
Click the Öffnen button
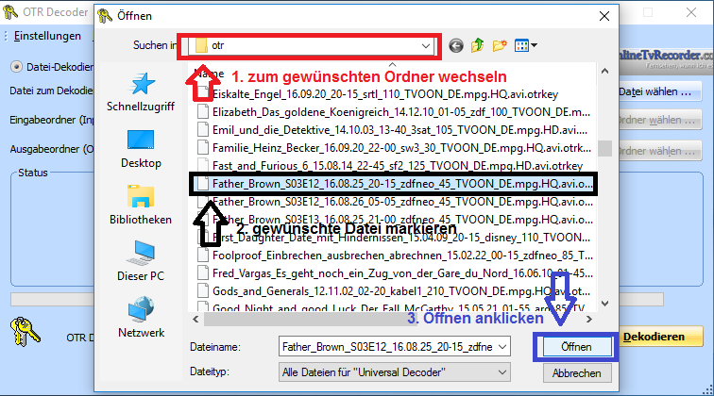point(575,347)
